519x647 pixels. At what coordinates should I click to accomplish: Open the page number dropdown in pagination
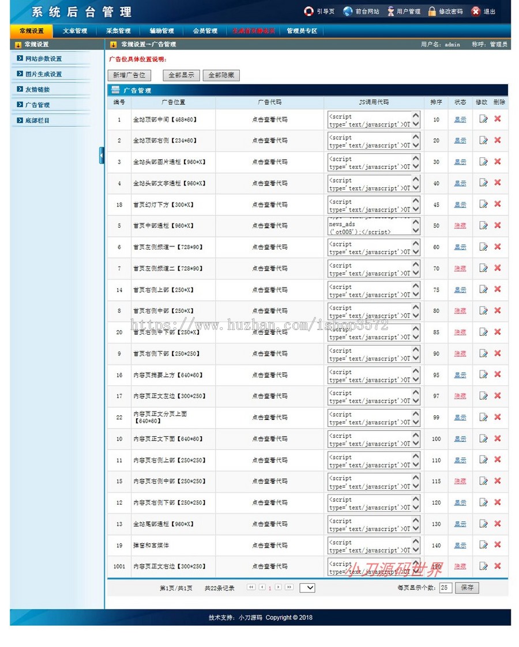click(x=307, y=588)
